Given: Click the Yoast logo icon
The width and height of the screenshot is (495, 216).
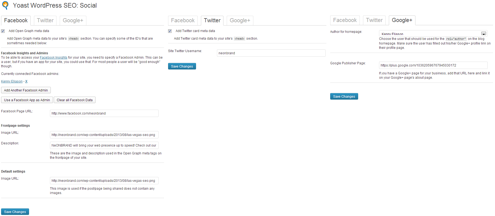Looking at the screenshot, I should 5,5.
